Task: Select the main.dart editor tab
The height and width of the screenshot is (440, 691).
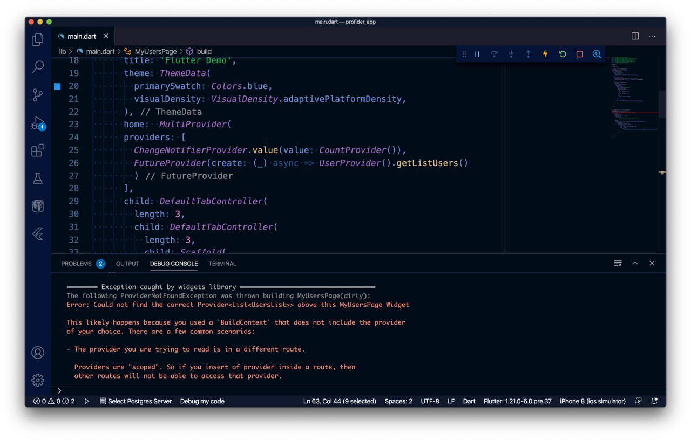Action: click(82, 36)
